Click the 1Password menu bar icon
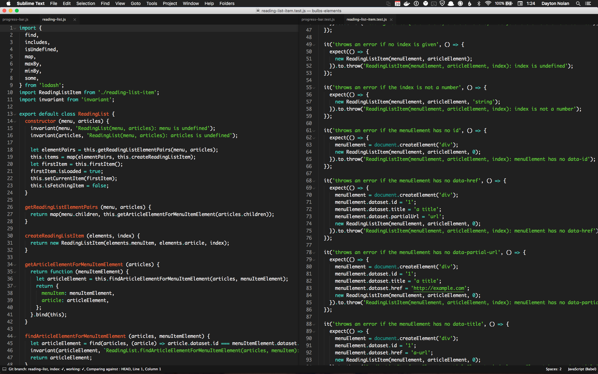This screenshot has width=598, height=374. point(416,3)
